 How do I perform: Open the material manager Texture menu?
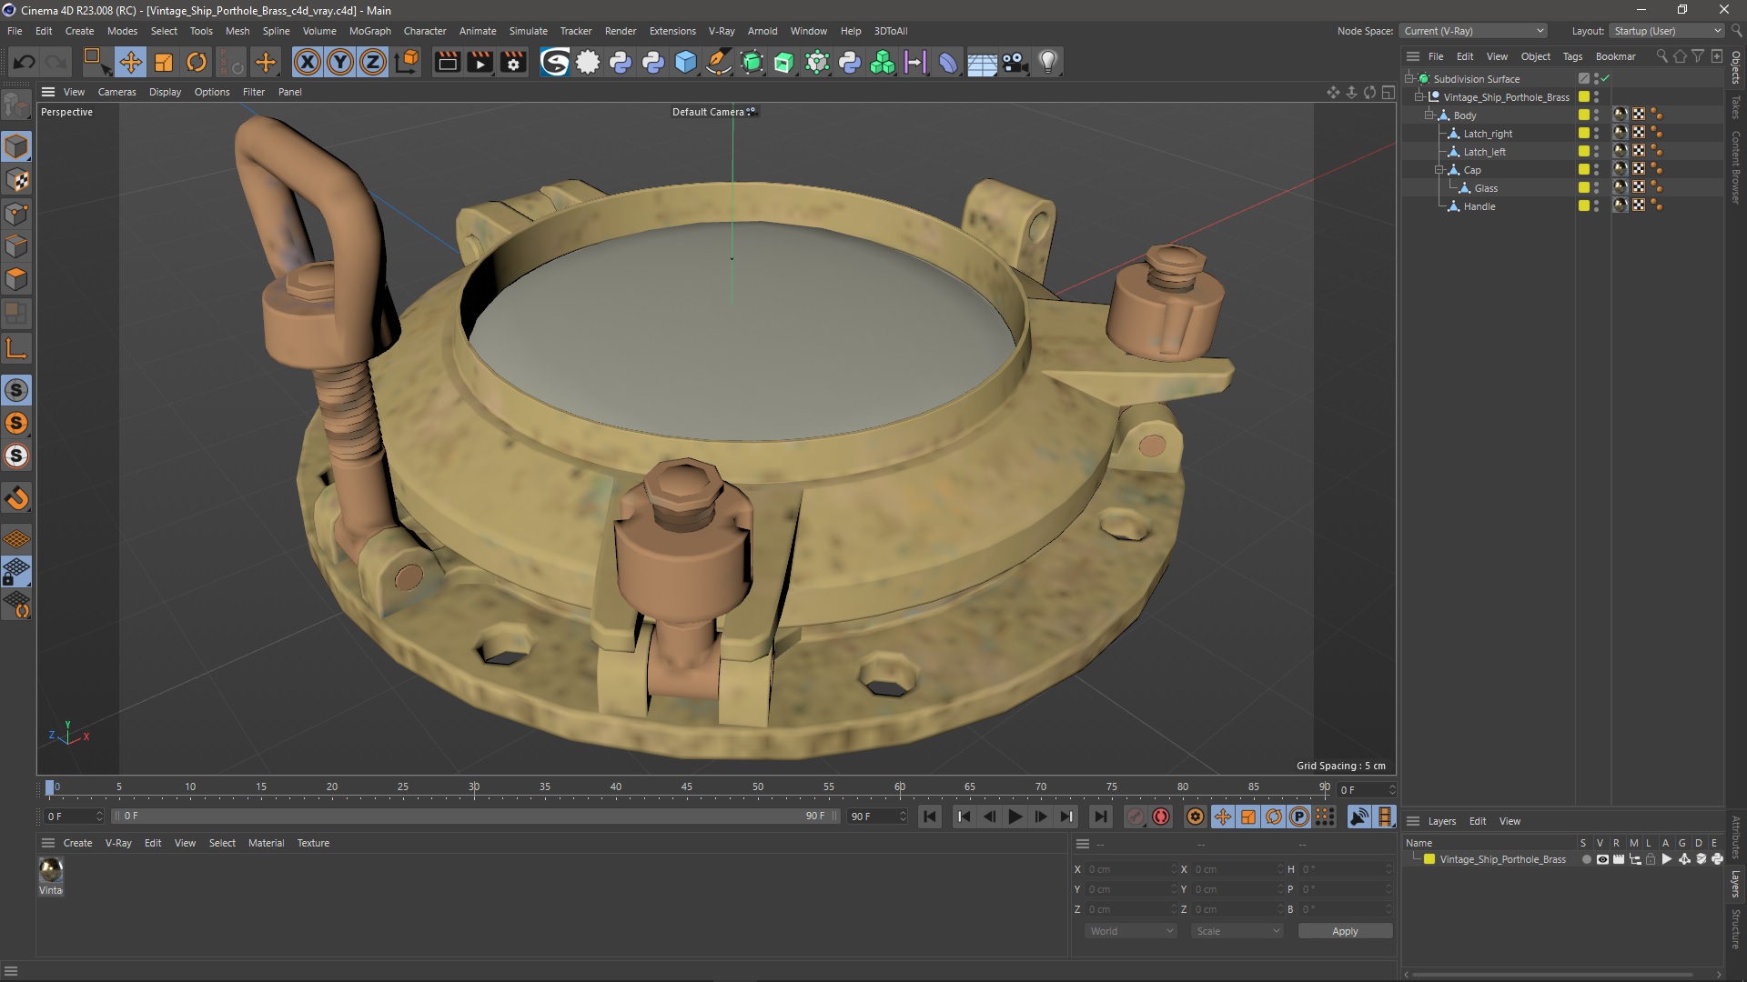313,843
